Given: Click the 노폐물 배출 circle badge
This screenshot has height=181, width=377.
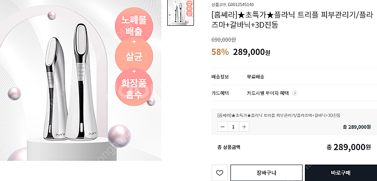Looking at the screenshot, I should pyautogui.click(x=134, y=26).
